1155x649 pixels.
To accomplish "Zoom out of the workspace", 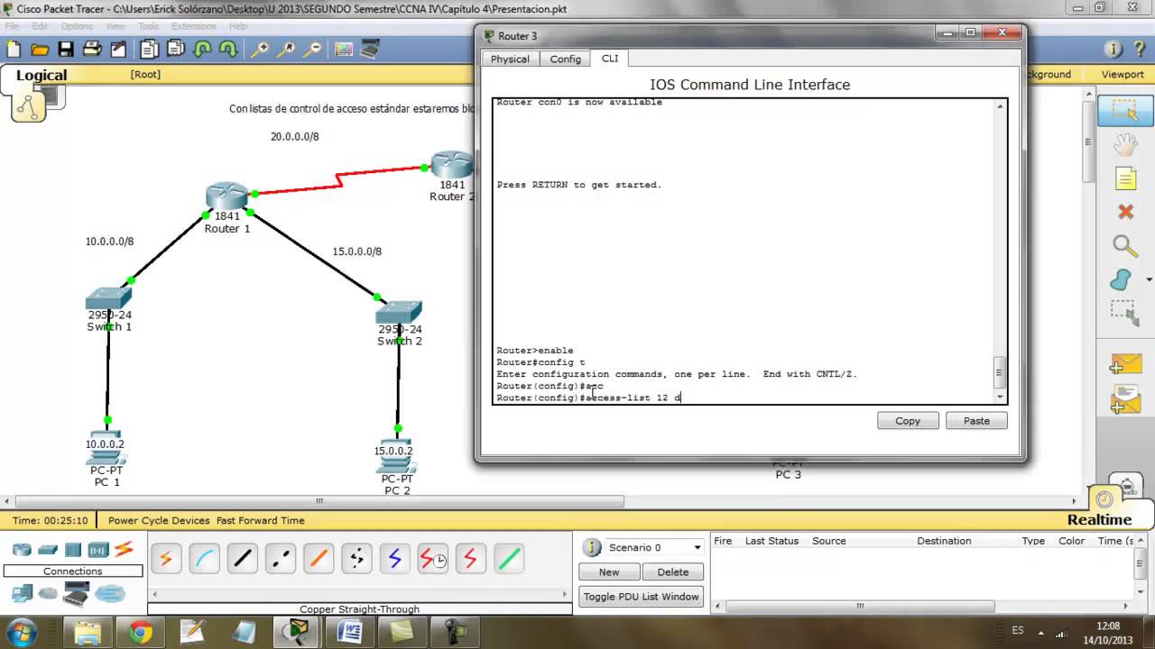I will [x=313, y=50].
